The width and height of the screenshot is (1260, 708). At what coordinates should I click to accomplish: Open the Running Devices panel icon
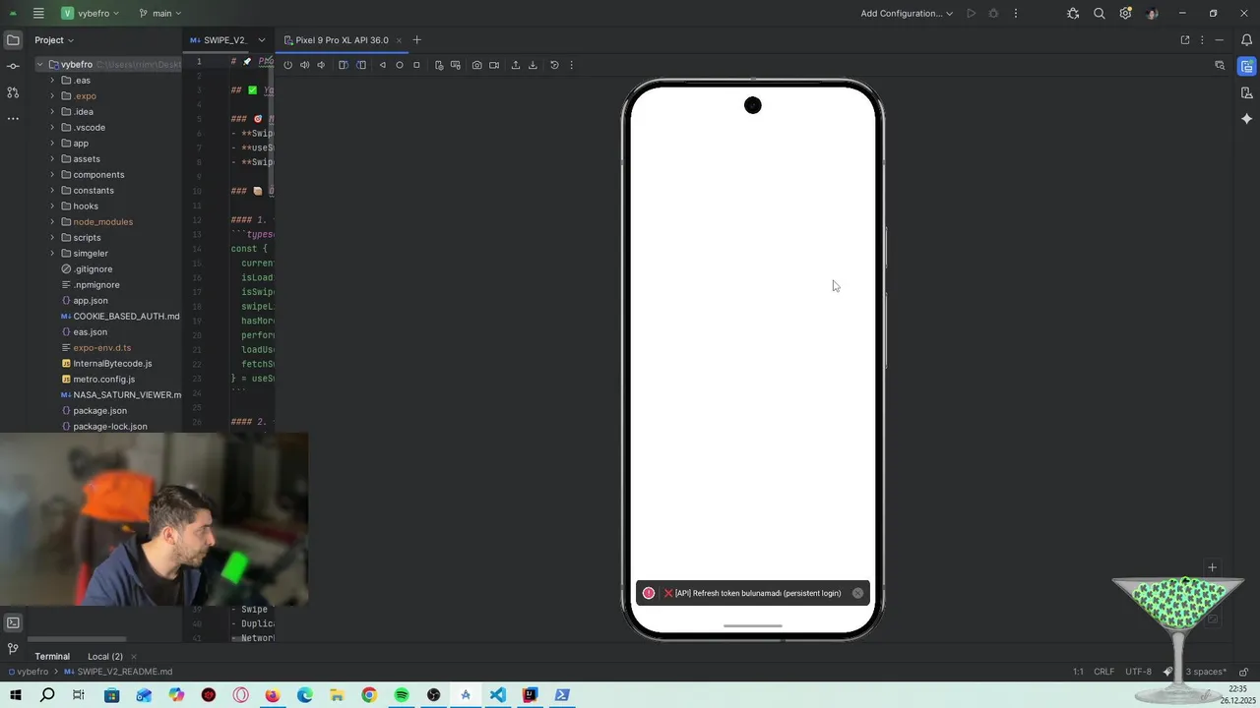point(1246,66)
